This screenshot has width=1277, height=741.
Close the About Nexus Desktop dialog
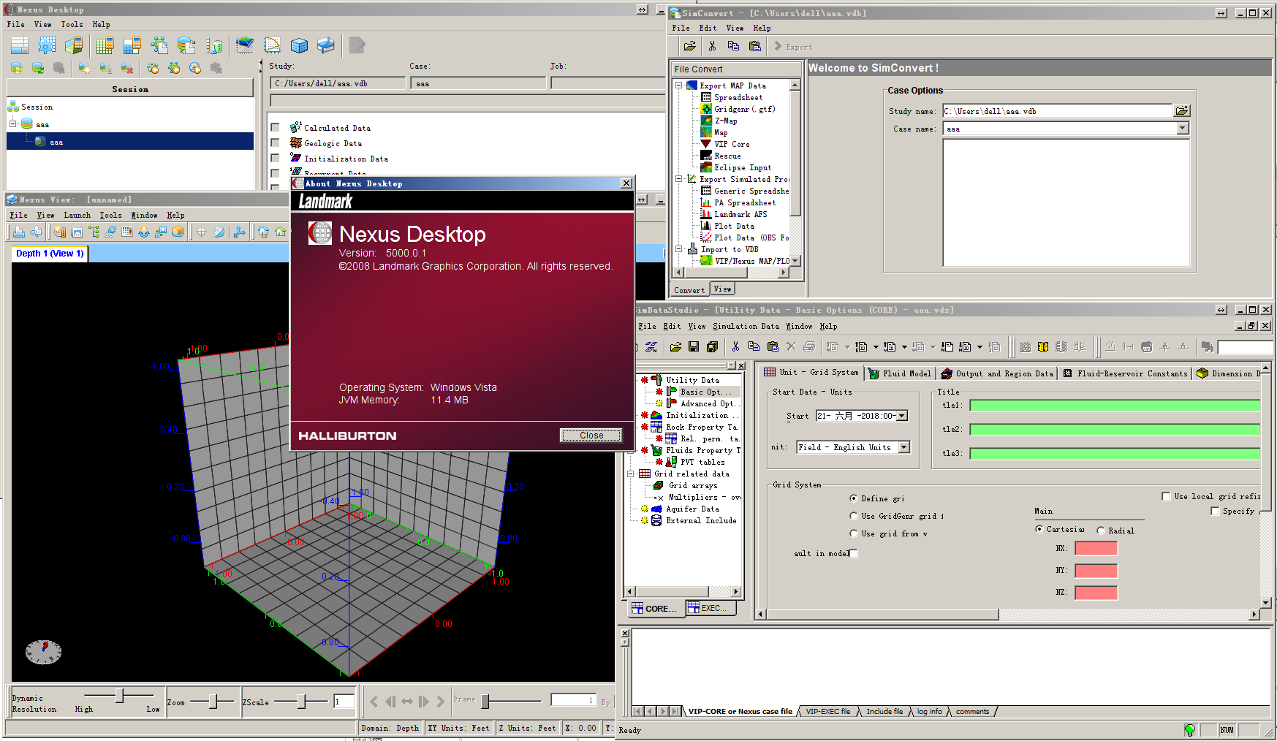pos(591,436)
